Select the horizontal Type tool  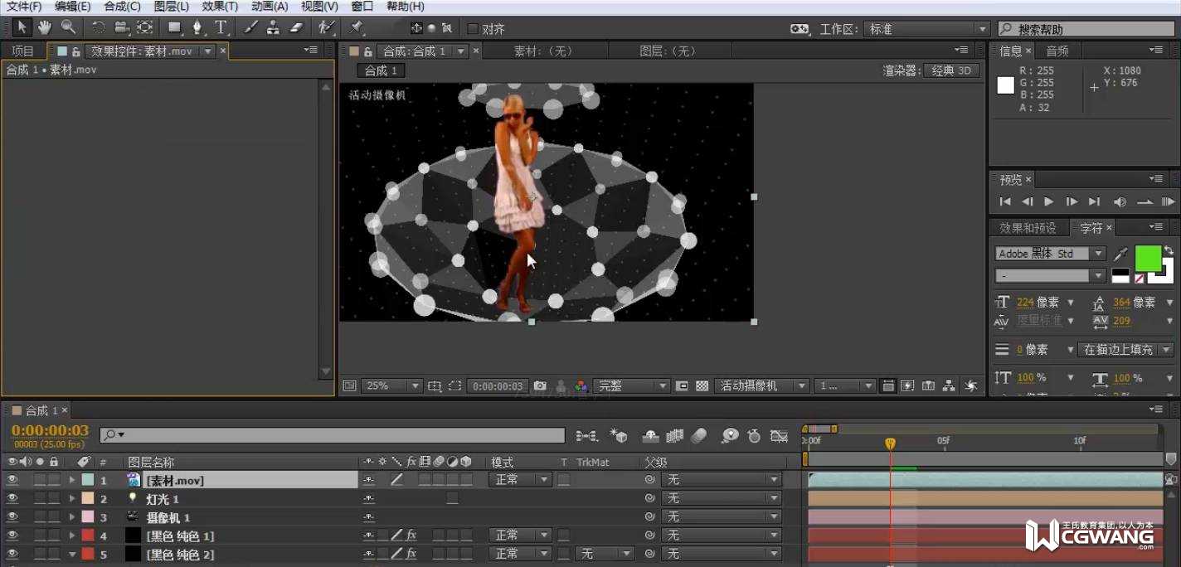click(x=221, y=27)
